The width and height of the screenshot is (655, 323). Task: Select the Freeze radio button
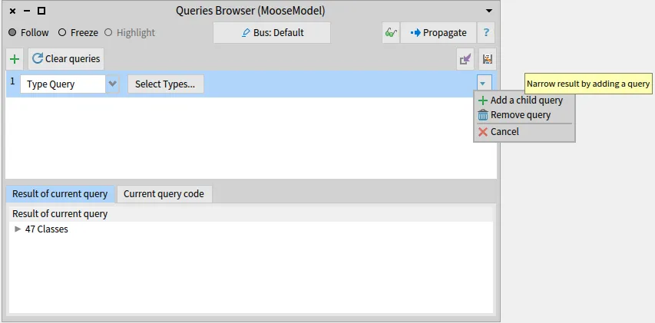point(62,32)
